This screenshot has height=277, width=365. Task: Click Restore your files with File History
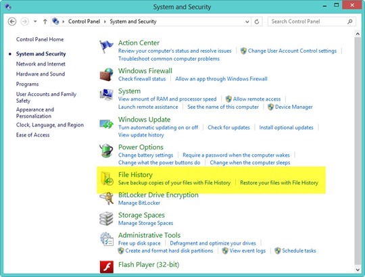[x=279, y=183]
